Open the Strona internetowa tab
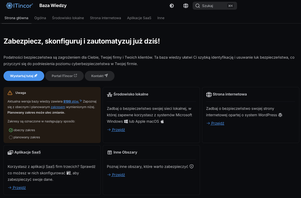Viewport: 301px width, 198px height. click(105, 18)
